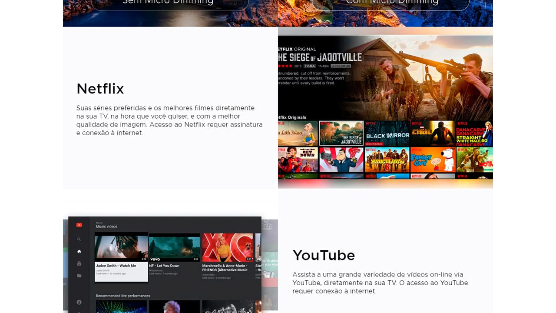Screen dimensions: 556x313
Task: Click the 'Netflix Originals' row label
Action: coord(292,117)
